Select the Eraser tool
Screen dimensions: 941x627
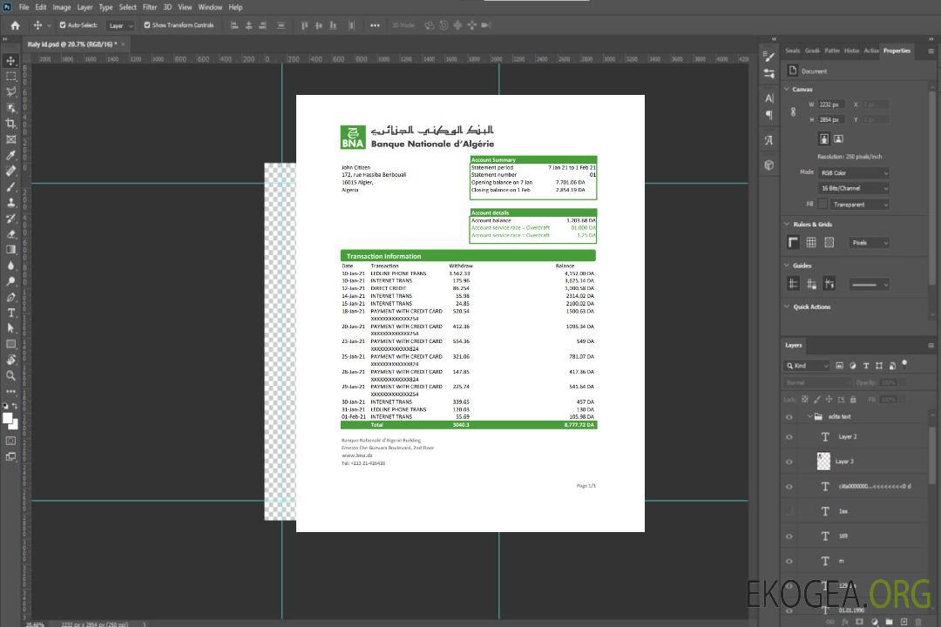[x=10, y=234]
